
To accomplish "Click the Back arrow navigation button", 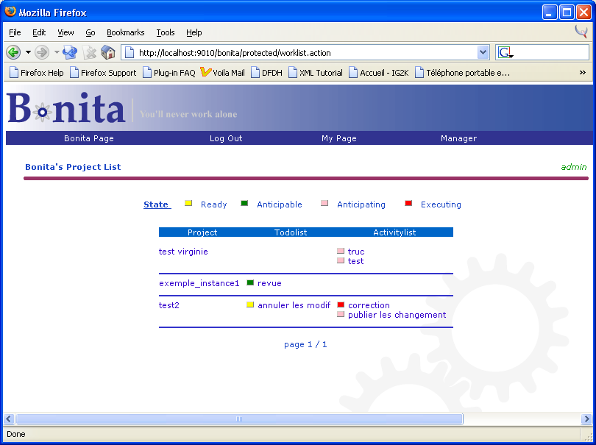I will coord(13,52).
